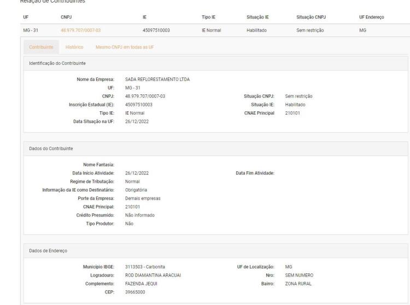Click Complemento value FAZENDA JEQUI
The image size is (410, 305).
pos(141,284)
